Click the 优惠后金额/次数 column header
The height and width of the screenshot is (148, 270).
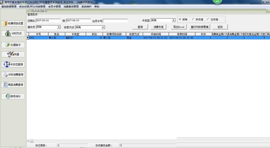pos(256,34)
